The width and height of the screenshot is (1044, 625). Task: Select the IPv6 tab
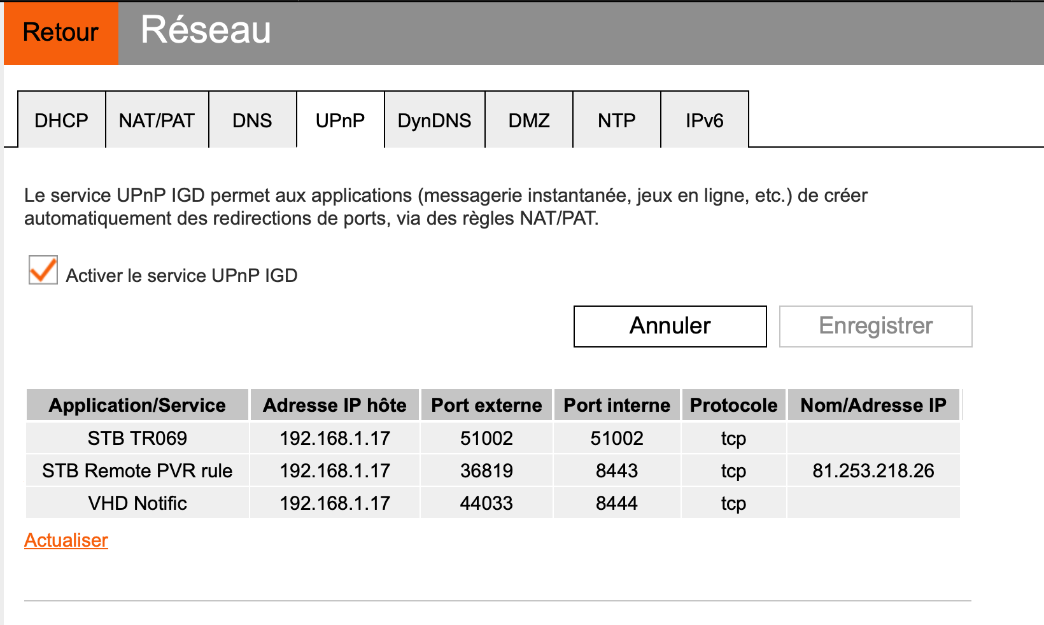pos(704,120)
